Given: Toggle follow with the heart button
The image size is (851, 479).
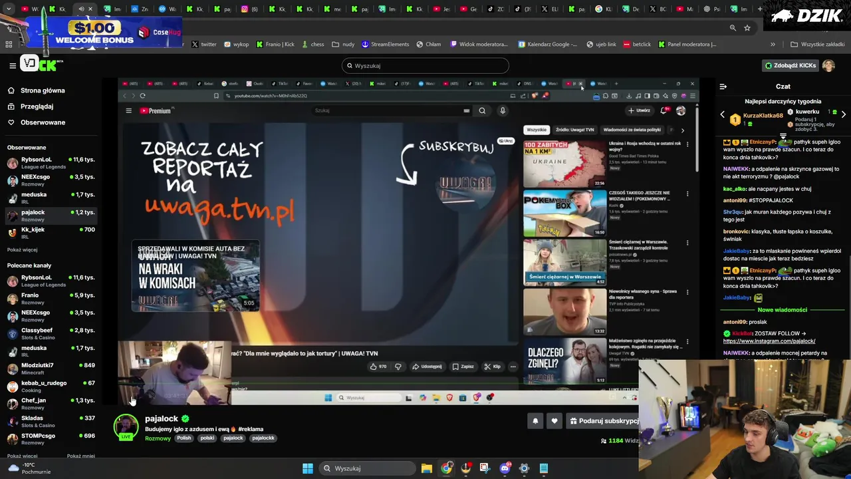Looking at the screenshot, I should (554, 420).
